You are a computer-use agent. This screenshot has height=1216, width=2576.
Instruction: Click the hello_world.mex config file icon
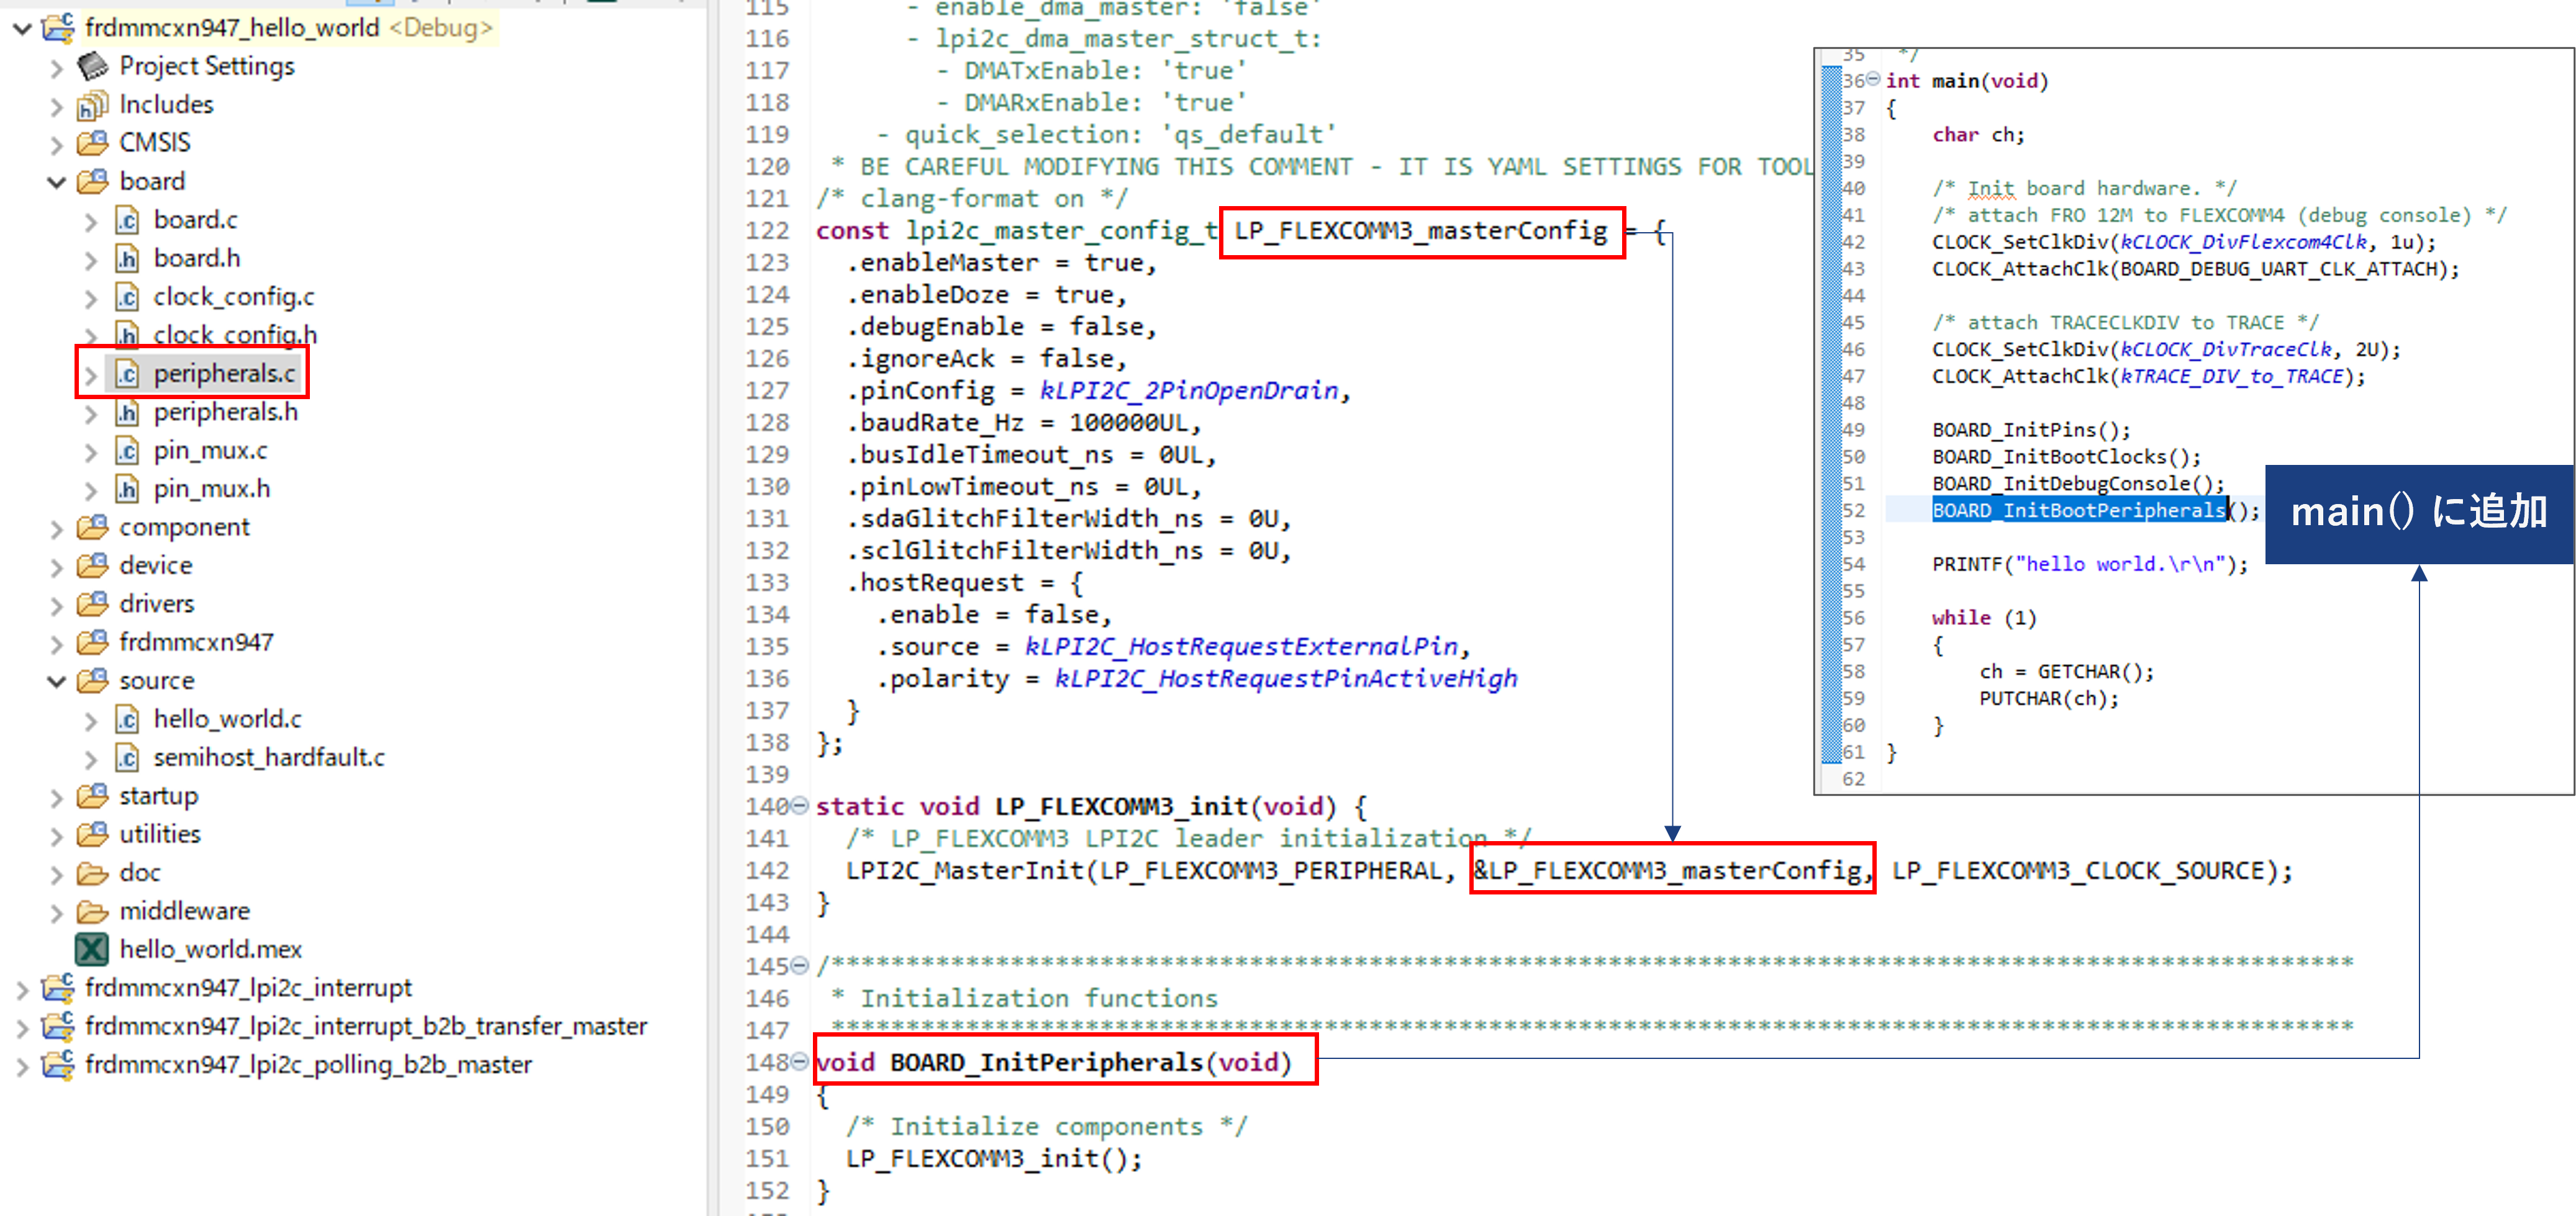click(92, 949)
